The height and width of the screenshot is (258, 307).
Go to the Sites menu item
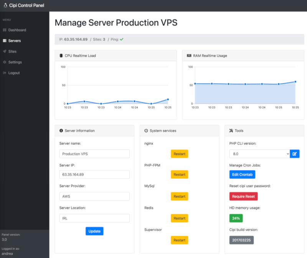click(12, 51)
